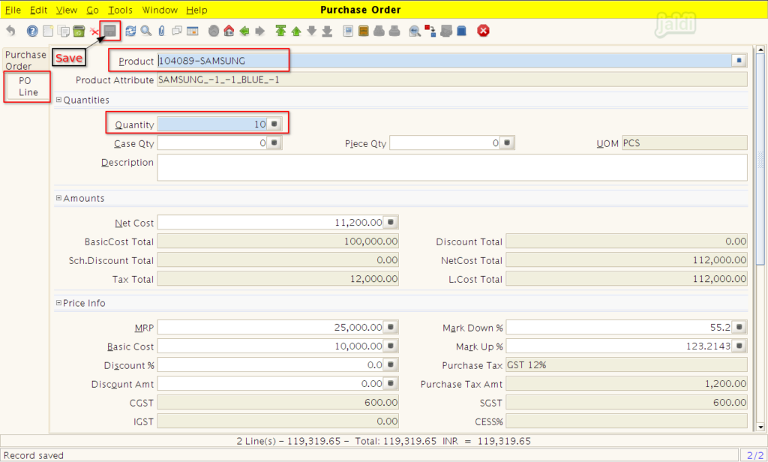The image size is (768, 462).
Task: Click the MRP value field
Action: (270, 327)
